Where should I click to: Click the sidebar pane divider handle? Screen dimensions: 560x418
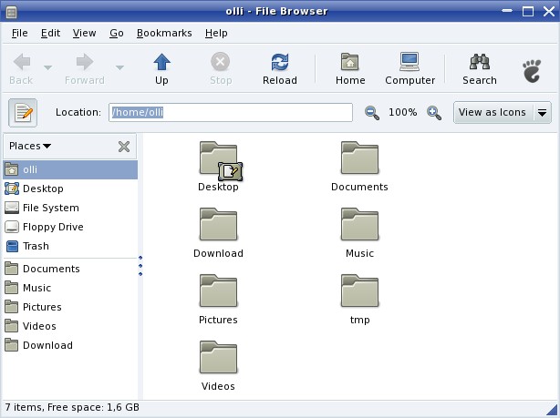pyautogui.click(x=140, y=266)
